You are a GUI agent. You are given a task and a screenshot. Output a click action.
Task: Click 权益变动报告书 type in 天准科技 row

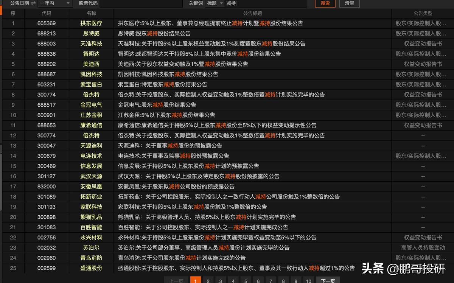[x=423, y=44]
